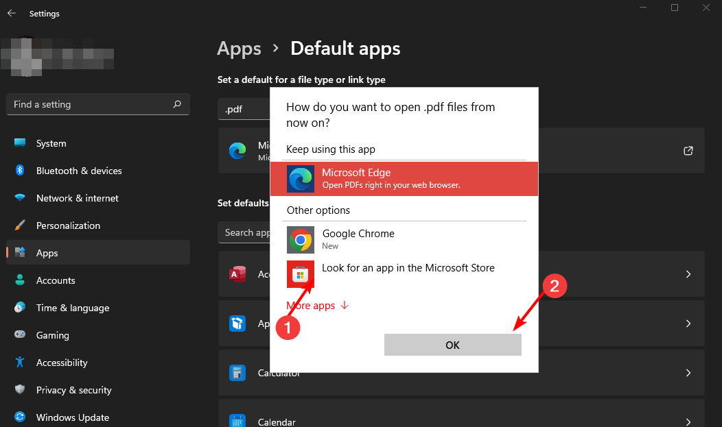Click the Accounts person icon
The image size is (722, 427).
(20, 280)
